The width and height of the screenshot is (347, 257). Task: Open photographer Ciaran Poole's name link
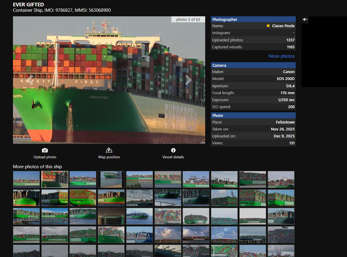[x=283, y=26]
